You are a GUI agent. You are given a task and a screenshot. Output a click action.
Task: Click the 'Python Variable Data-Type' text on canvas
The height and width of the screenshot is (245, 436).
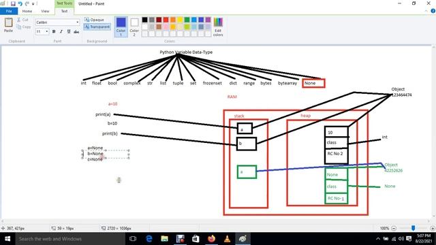[x=186, y=52]
